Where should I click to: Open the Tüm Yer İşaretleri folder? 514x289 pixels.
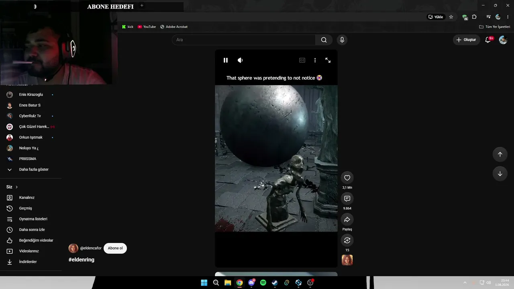point(495,27)
